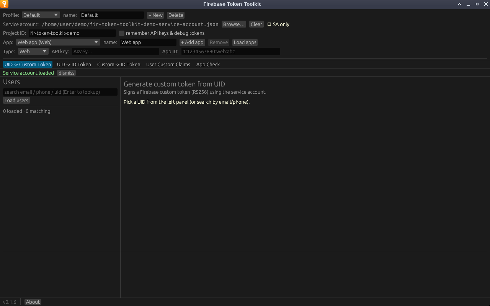Create a profile with the + New button
The image size is (490, 306).
pos(155,15)
